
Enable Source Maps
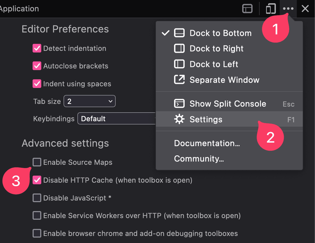37,162
